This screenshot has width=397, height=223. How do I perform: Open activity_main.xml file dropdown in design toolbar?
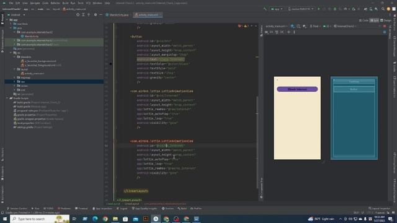[x=276, y=26]
